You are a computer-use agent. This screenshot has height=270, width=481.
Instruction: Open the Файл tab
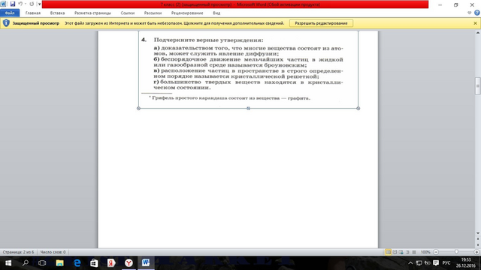point(10,13)
